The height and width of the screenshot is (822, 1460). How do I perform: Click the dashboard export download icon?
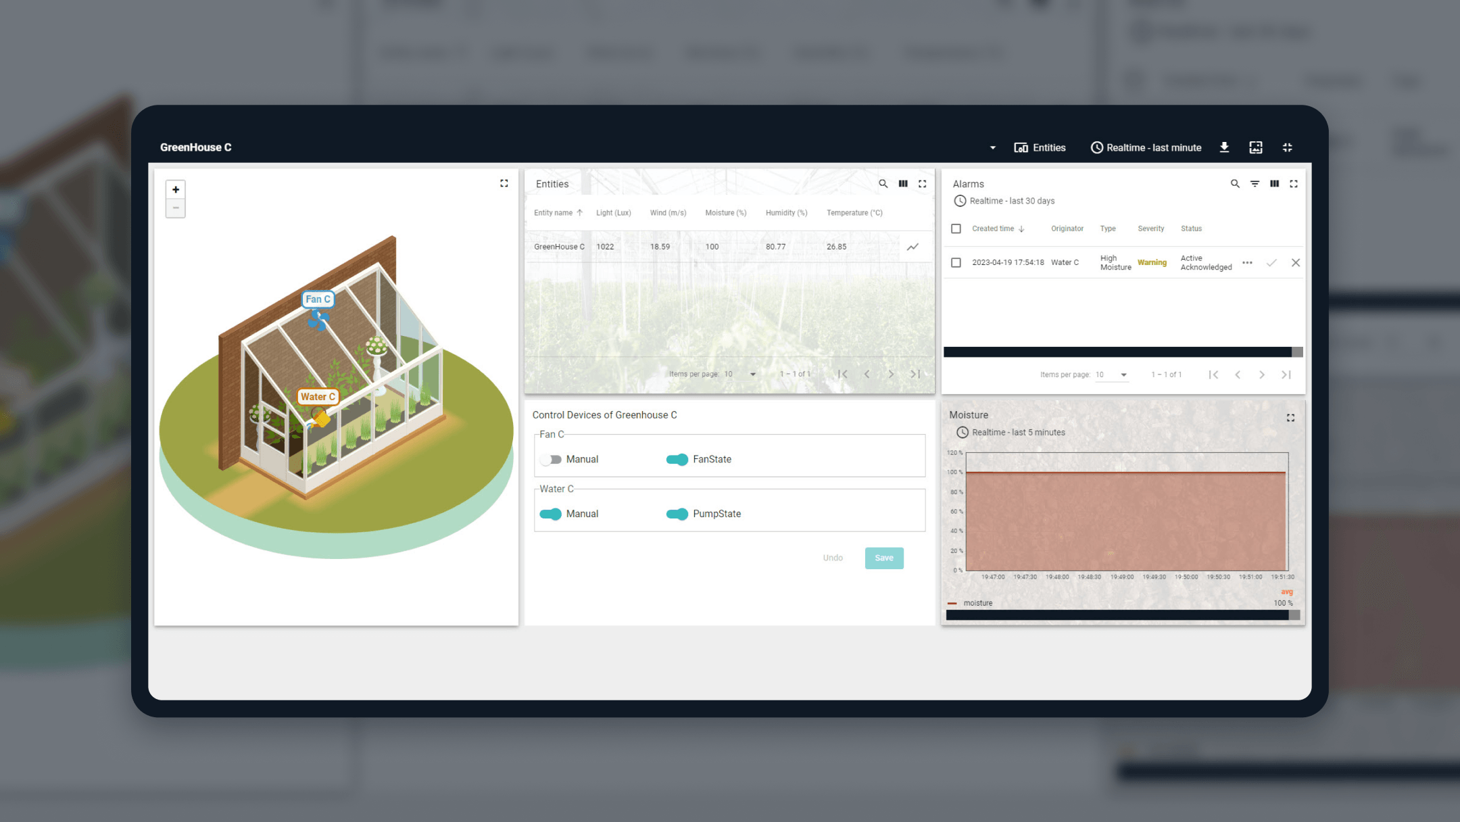click(x=1224, y=147)
